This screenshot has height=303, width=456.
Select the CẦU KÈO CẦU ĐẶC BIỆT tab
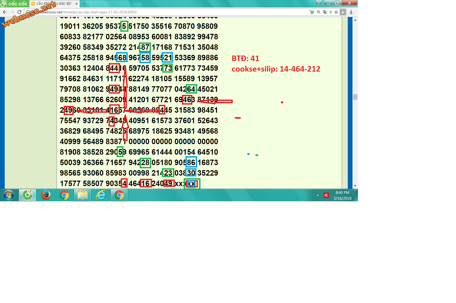click(x=55, y=4)
